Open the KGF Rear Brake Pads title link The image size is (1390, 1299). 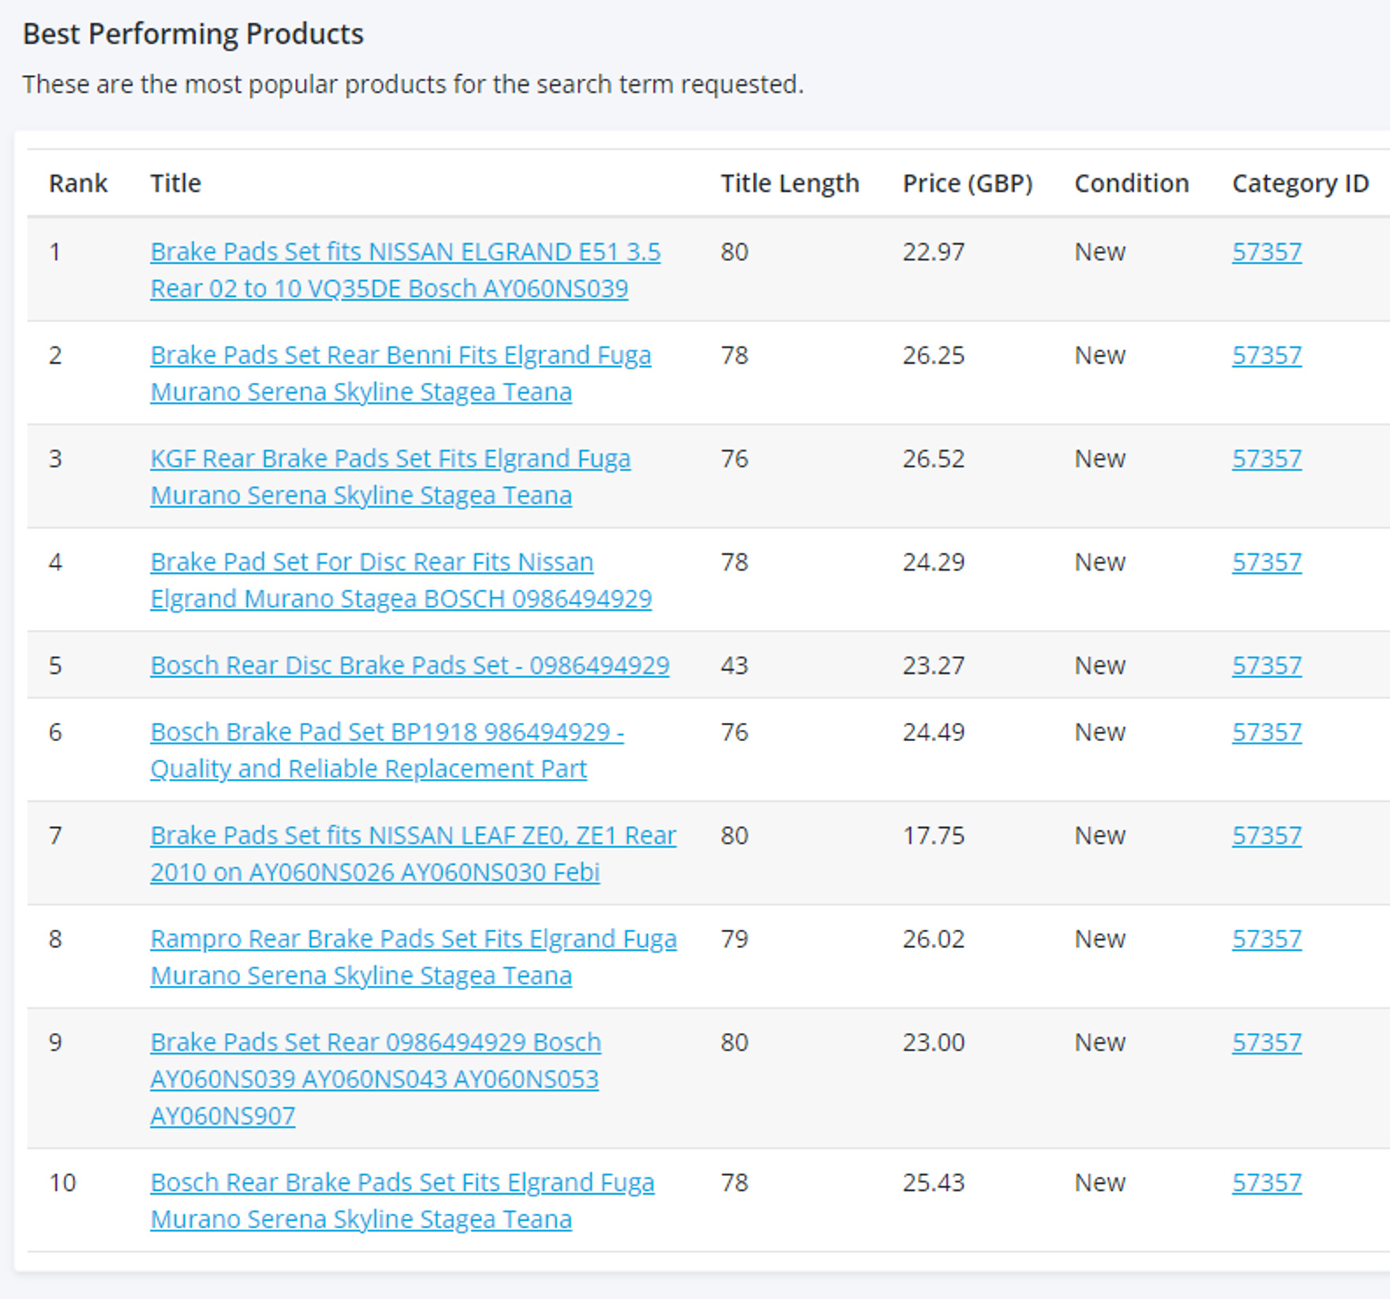[x=390, y=477]
